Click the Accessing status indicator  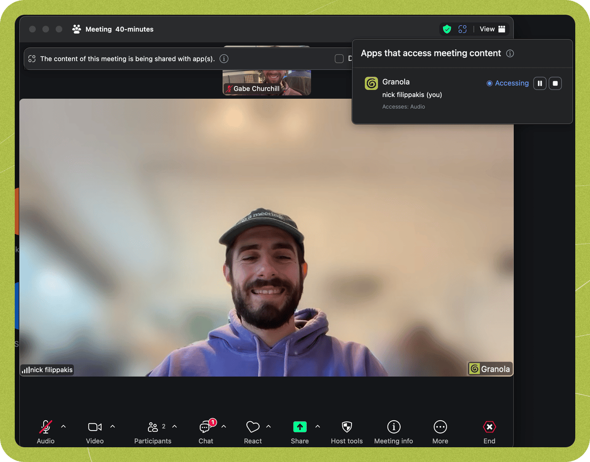[508, 84]
